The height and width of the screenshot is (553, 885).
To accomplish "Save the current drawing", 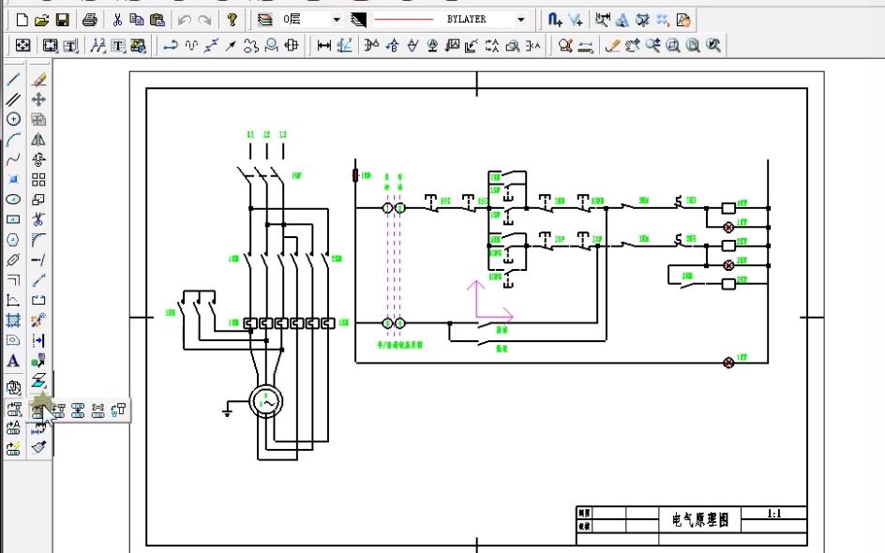I will click(x=62, y=21).
